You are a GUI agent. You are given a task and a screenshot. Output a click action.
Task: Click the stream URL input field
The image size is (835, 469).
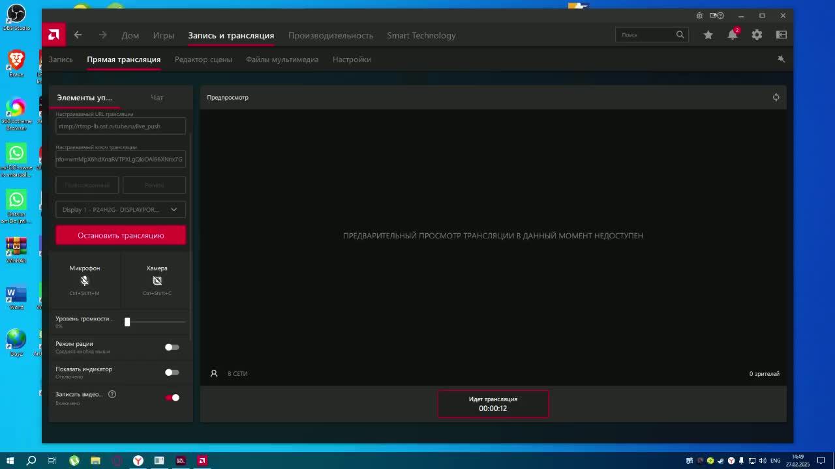(121, 126)
